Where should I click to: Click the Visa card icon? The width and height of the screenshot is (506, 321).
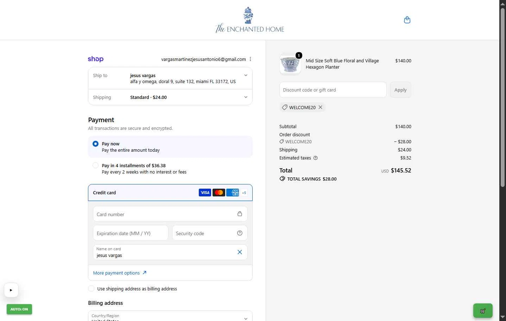[x=205, y=193]
